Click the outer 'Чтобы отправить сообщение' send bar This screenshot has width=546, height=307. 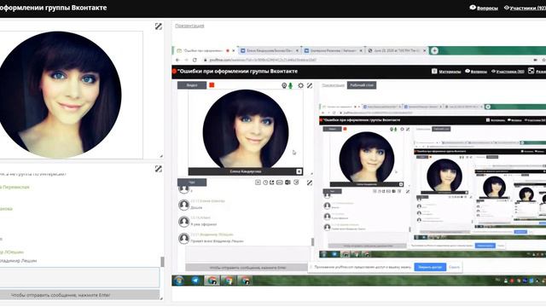(x=79, y=295)
